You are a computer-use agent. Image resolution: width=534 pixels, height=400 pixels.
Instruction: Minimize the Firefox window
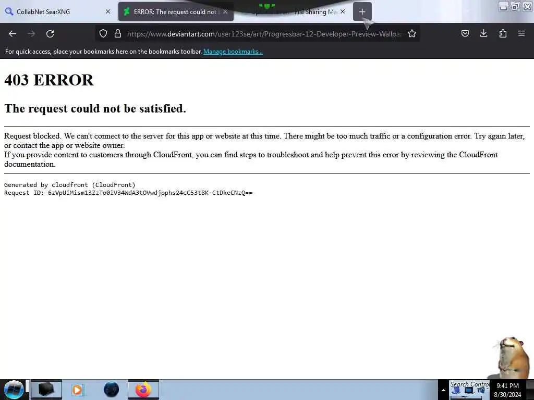click(503, 6)
